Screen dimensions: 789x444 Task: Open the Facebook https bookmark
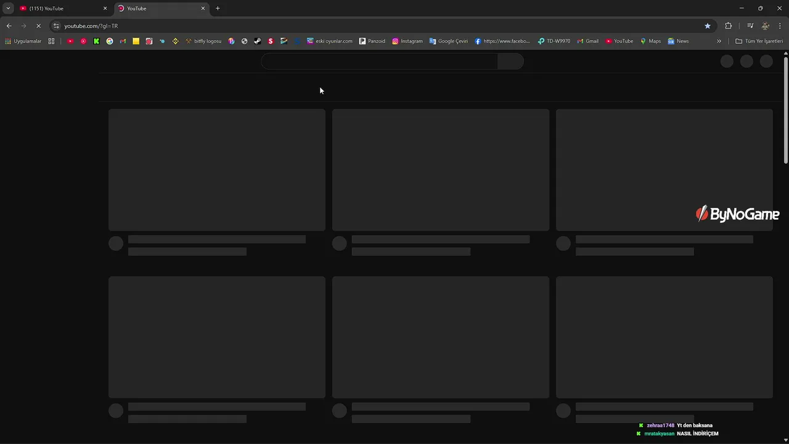click(x=502, y=41)
